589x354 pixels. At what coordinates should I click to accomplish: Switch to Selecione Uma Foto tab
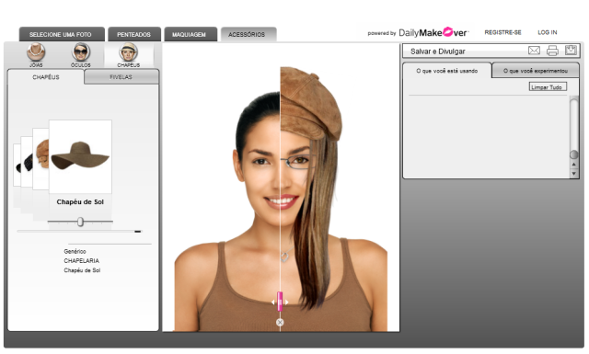click(62, 34)
